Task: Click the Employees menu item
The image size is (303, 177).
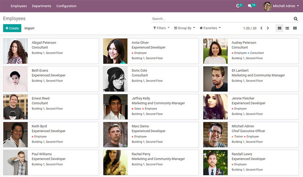Action: point(19,6)
